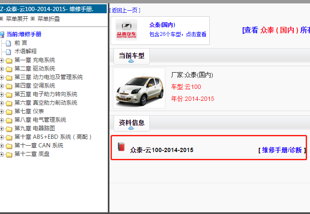This screenshot has height=214, width=310.
Task: Select the 第十二章 底盘 label
Action: (x=32, y=154)
